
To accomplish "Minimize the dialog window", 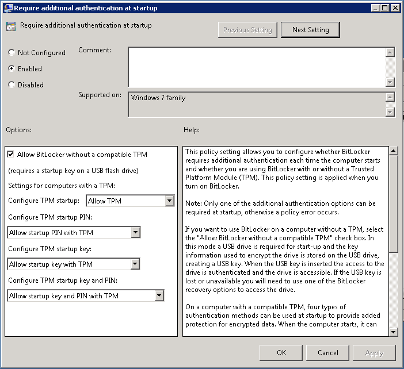I will [375, 8].
